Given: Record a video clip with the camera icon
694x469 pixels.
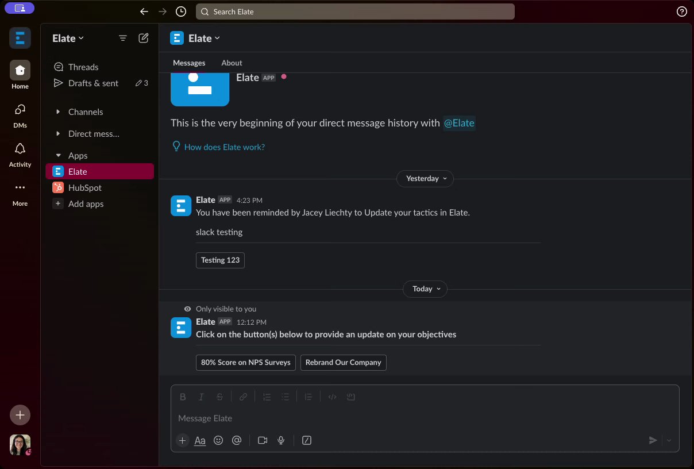Looking at the screenshot, I should coord(263,440).
